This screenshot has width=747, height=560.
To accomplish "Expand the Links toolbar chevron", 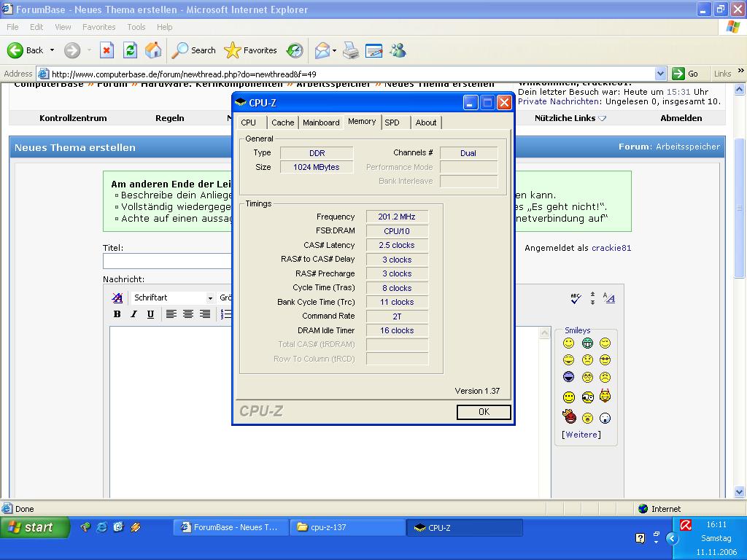I will [741, 71].
